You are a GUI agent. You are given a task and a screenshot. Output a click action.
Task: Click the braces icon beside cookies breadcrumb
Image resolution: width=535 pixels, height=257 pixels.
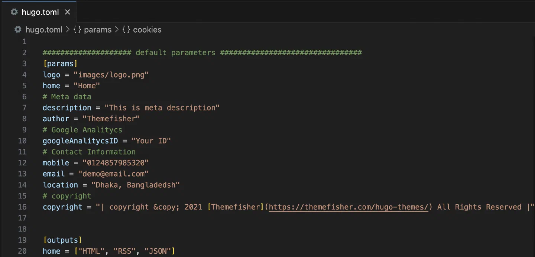tap(126, 30)
